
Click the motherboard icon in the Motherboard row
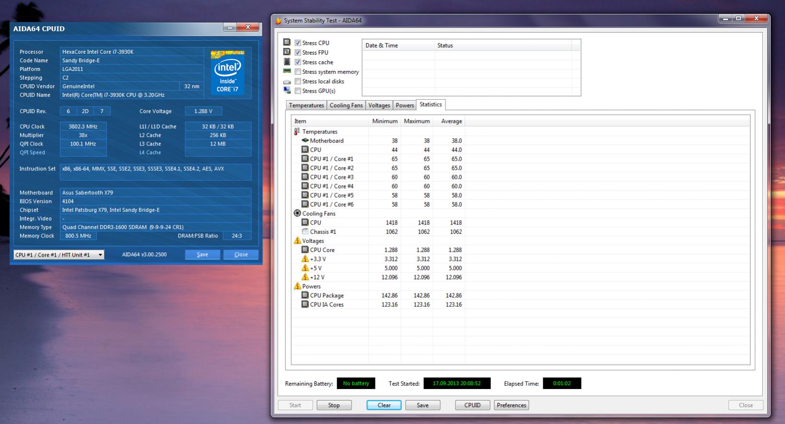tap(305, 141)
